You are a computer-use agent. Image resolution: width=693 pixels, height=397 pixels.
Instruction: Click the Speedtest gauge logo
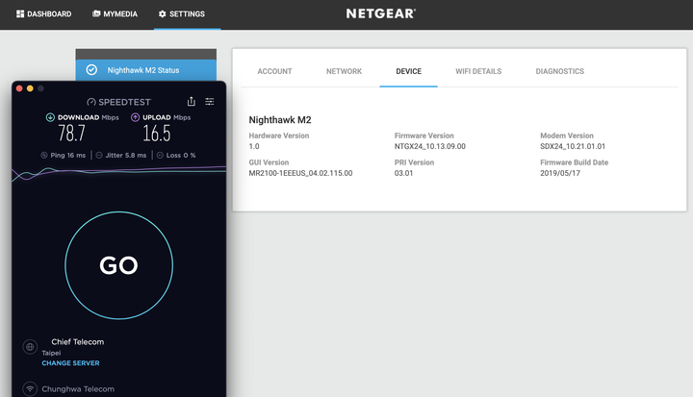[91, 103]
